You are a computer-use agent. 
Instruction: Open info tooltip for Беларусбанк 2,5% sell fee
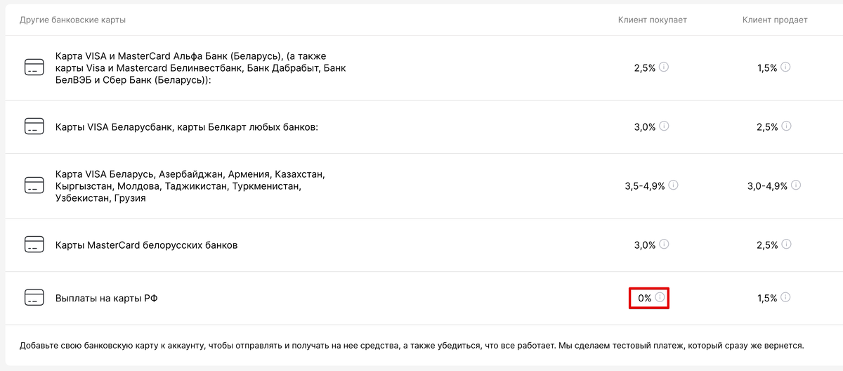pyautogui.click(x=786, y=126)
